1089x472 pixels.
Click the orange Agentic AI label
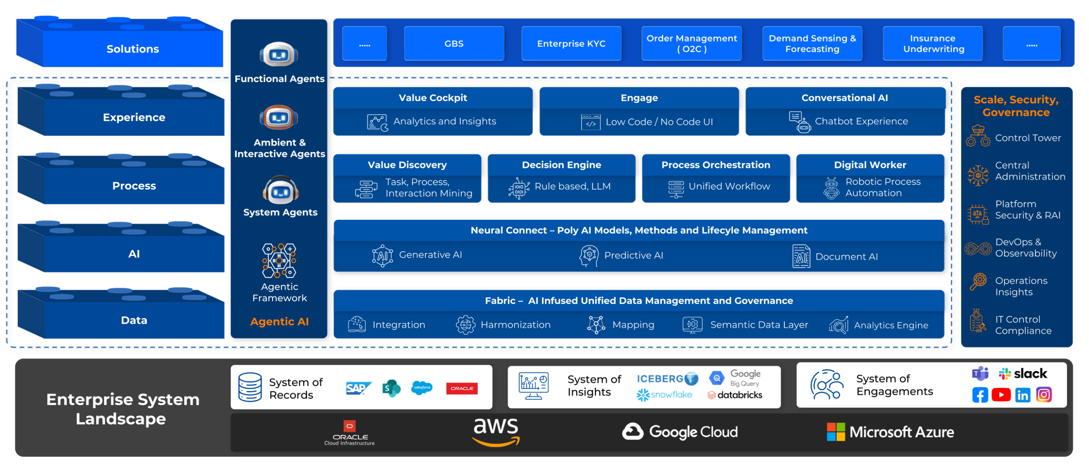tap(279, 321)
